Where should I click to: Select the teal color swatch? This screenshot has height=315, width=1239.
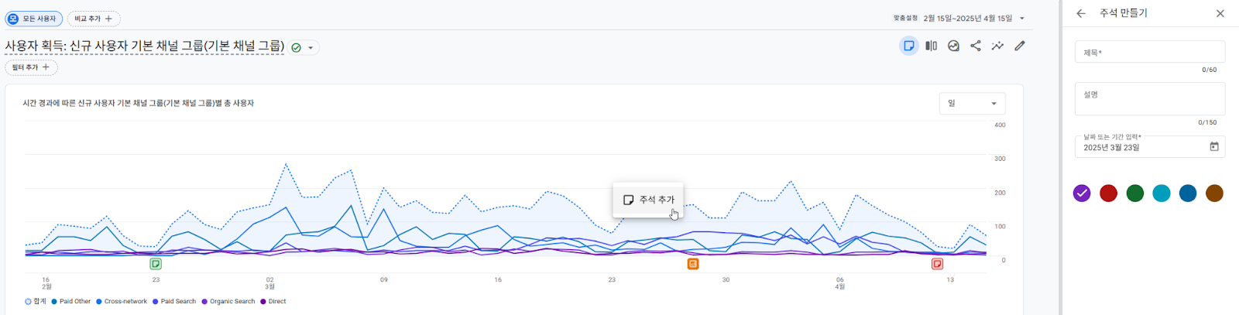point(1162,193)
